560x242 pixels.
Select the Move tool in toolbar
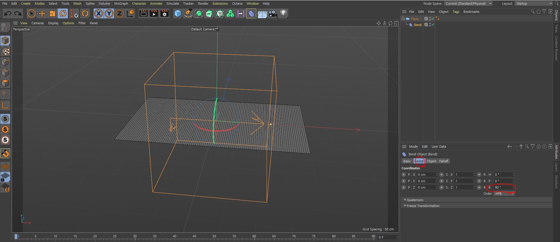(x=42, y=13)
